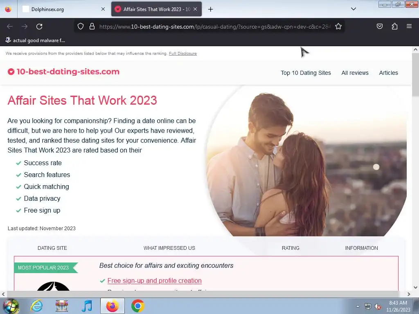Click 'Best choice for affairs and exciting encounters'
The width and height of the screenshot is (419, 314).
(x=166, y=265)
